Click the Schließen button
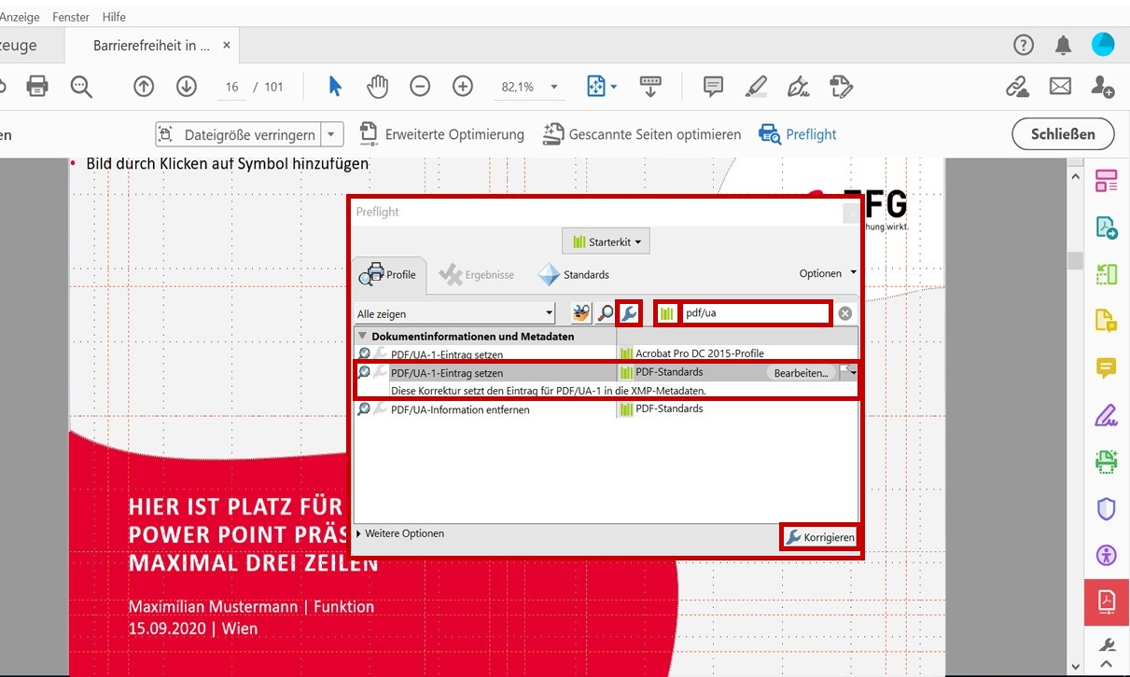Viewport: 1130px width, 677px height. pyautogui.click(x=1063, y=133)
